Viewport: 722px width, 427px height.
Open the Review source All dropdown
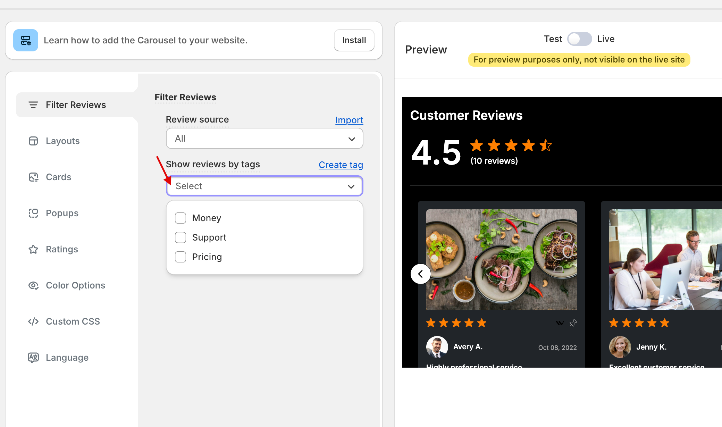point(265,139)
